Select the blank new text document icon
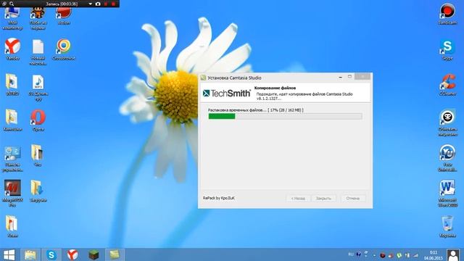464x261 pixels. tap(38, 51)
